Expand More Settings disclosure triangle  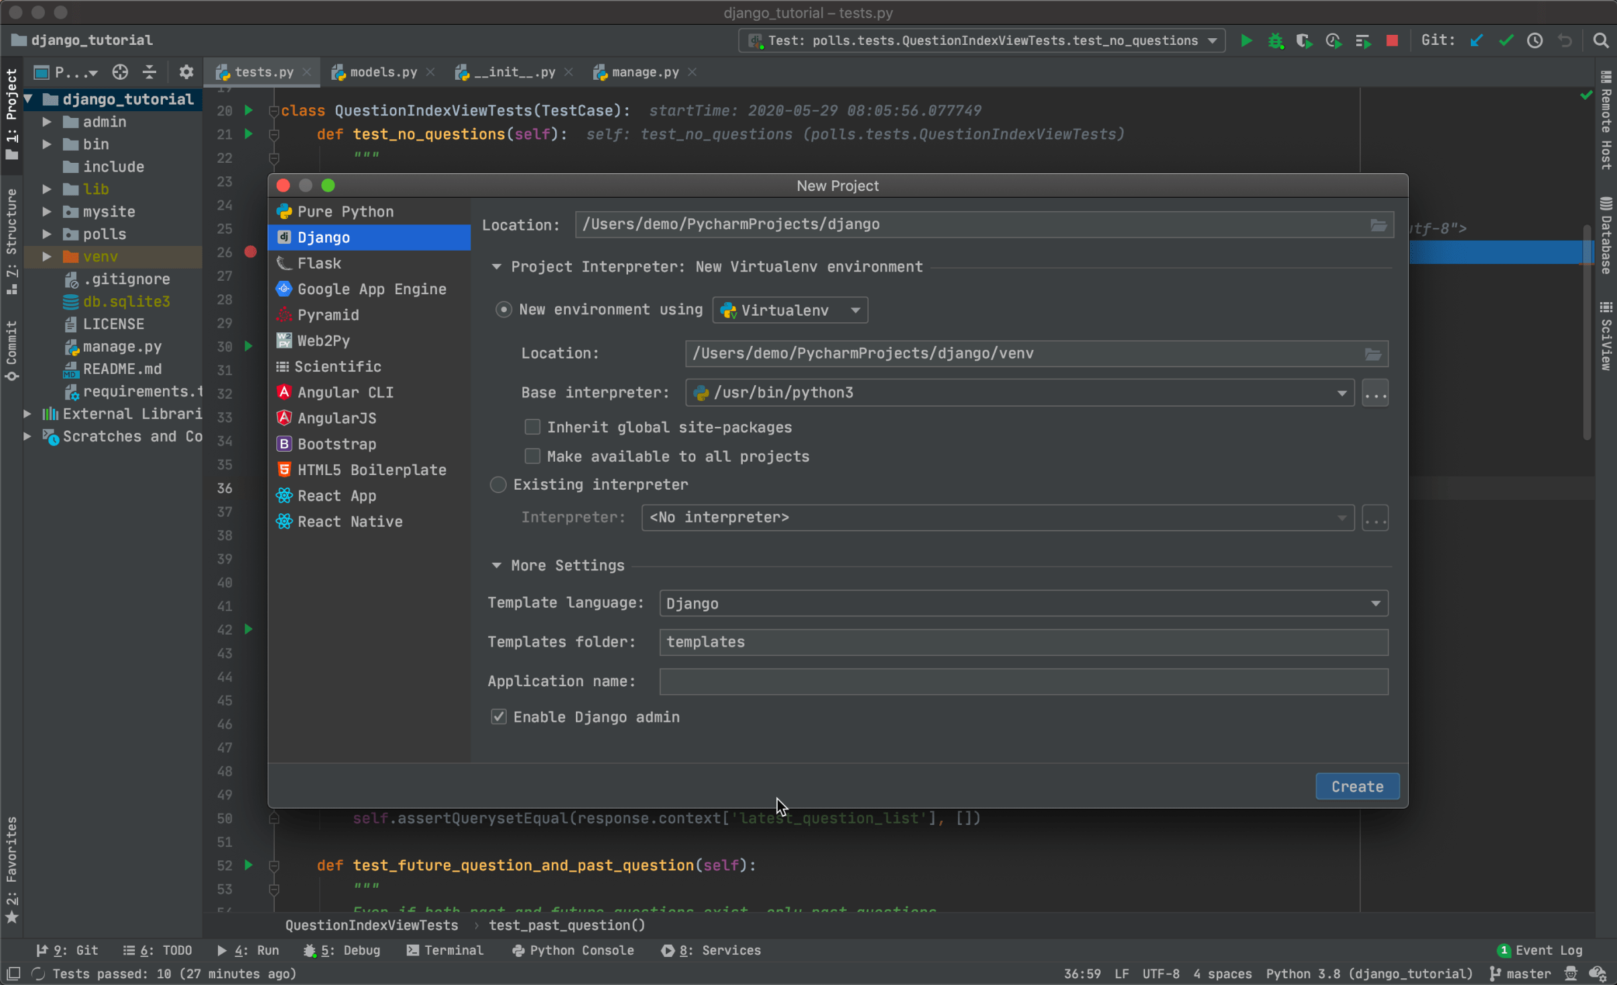(x=499, y=565)
